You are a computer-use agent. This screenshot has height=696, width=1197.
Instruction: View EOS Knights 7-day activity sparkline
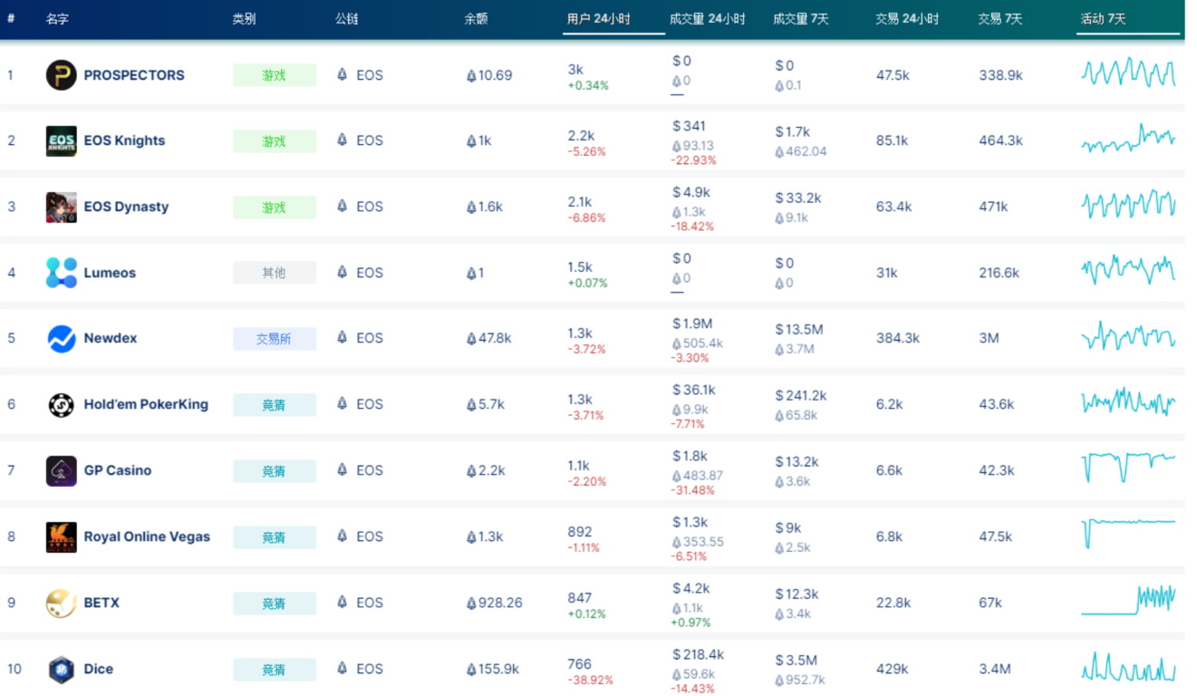point(1128,139)
